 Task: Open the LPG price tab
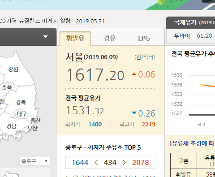coord(144,39)
